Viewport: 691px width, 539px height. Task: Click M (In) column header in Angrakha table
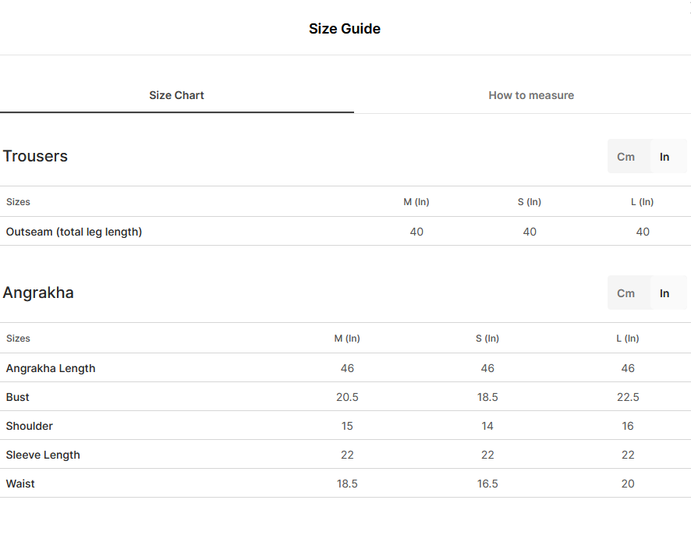coord(347,339)
